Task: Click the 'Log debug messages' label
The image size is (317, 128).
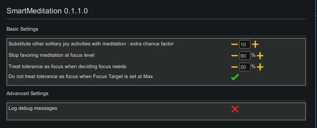Action: 33,108
